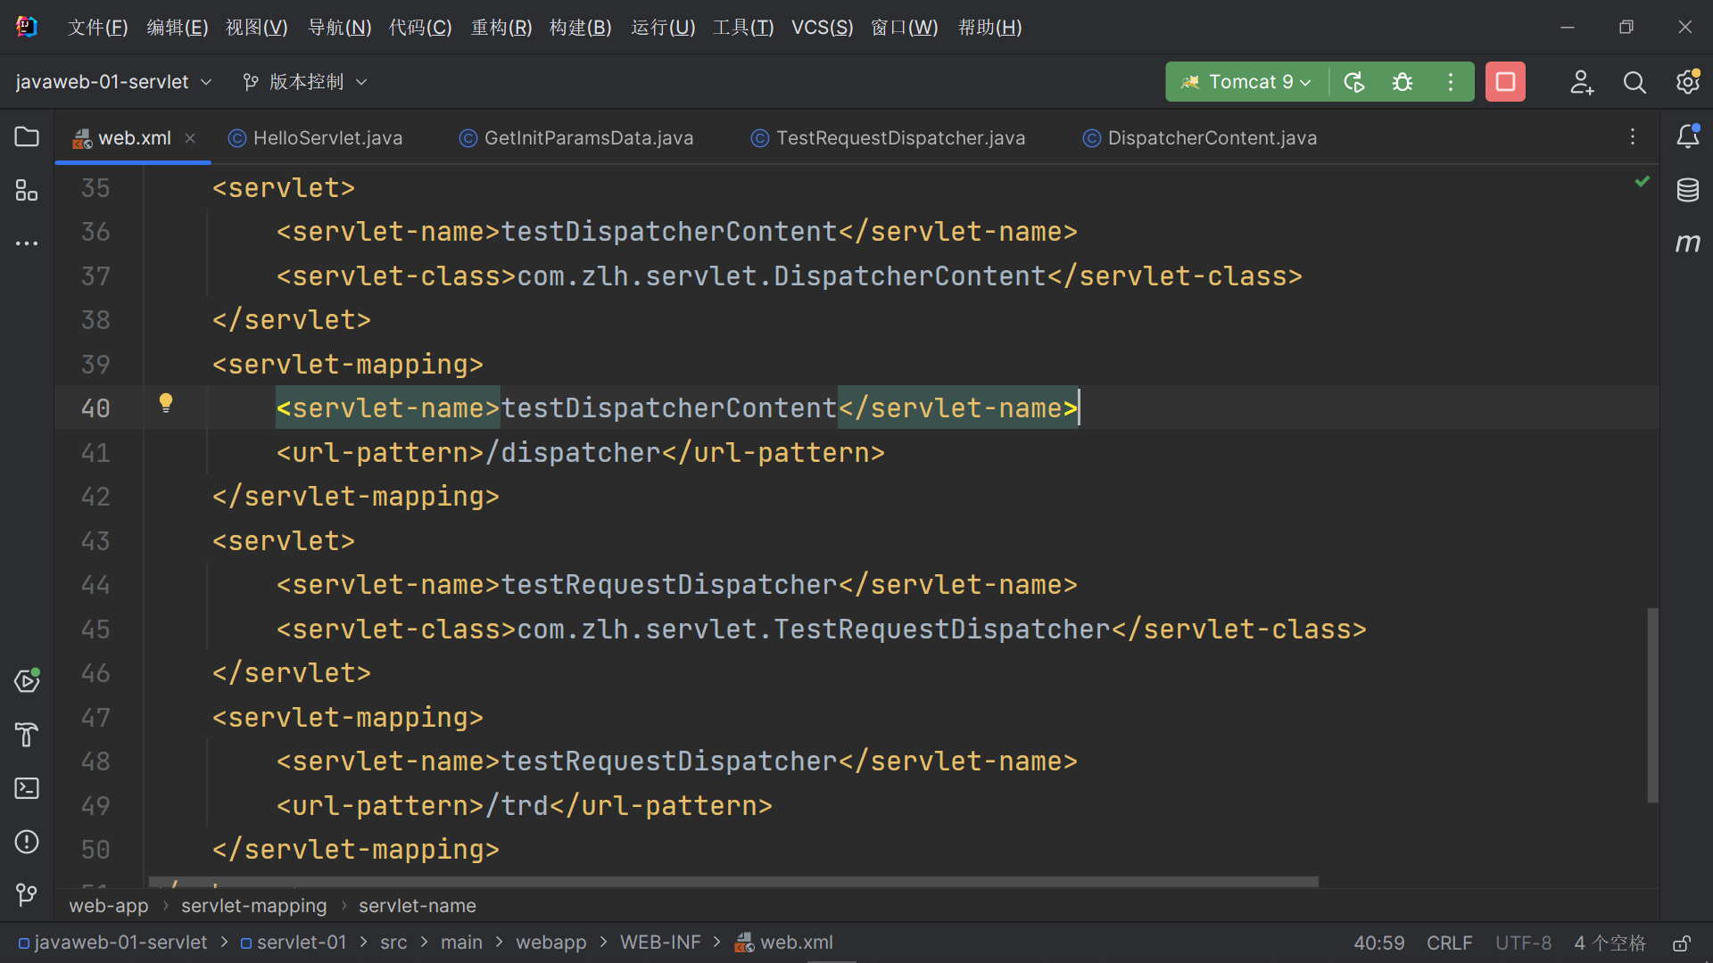The width and height of the screenshot is (1713, 963).
Task: Open the Database tool window
Action: [x=1688, y=190]
